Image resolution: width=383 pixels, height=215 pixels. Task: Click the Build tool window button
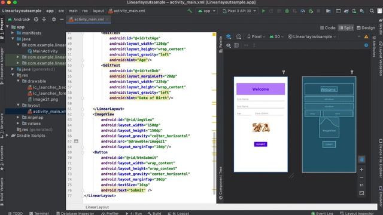click(154, 213)
